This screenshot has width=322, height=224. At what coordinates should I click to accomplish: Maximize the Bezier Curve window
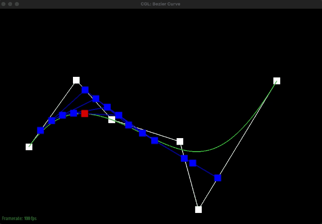(x=17, y=4)
